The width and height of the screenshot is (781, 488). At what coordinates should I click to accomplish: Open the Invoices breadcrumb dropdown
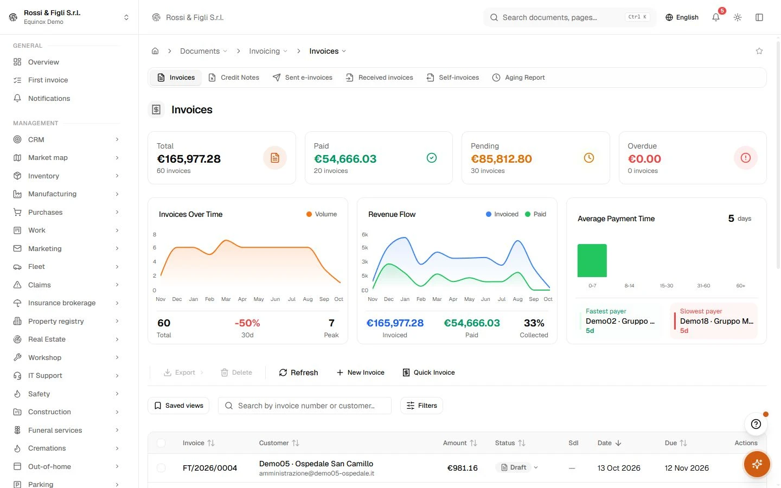[x=328, y=51]
